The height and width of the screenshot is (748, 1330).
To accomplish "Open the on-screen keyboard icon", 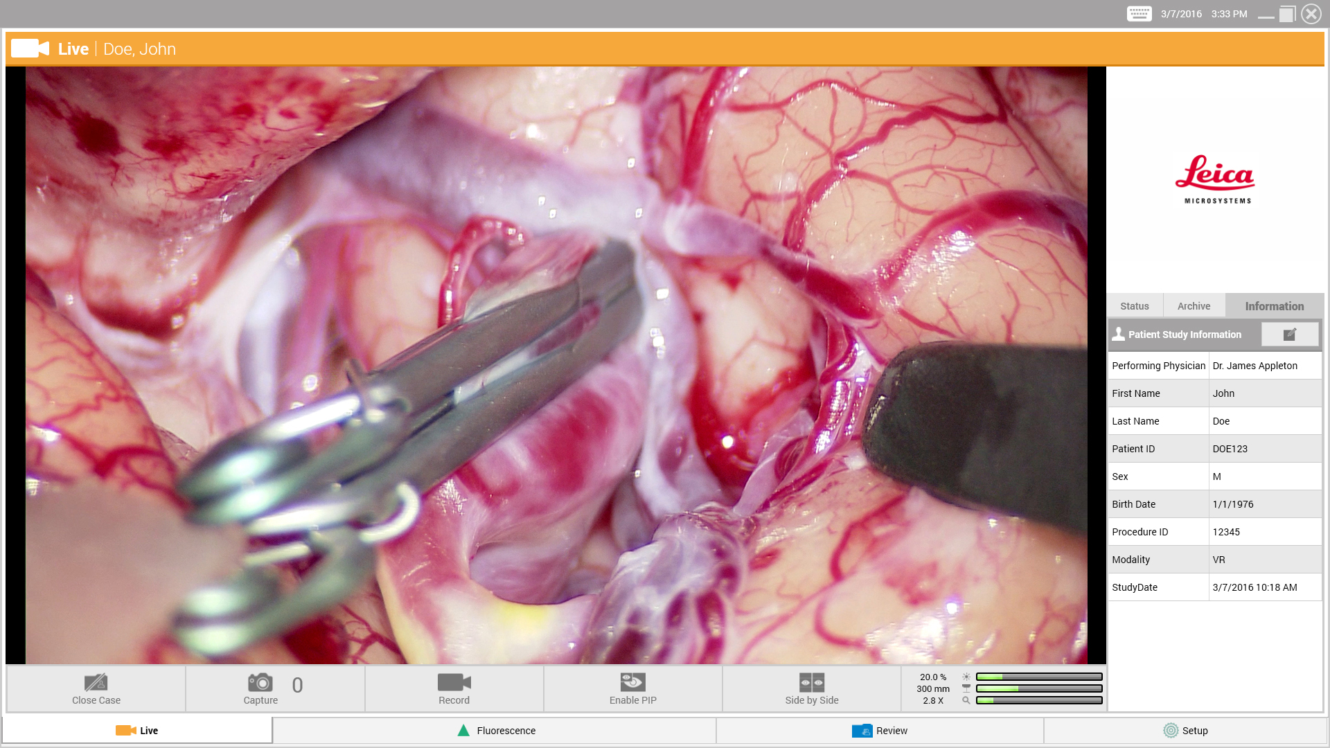I will (x=1139, y=14).
